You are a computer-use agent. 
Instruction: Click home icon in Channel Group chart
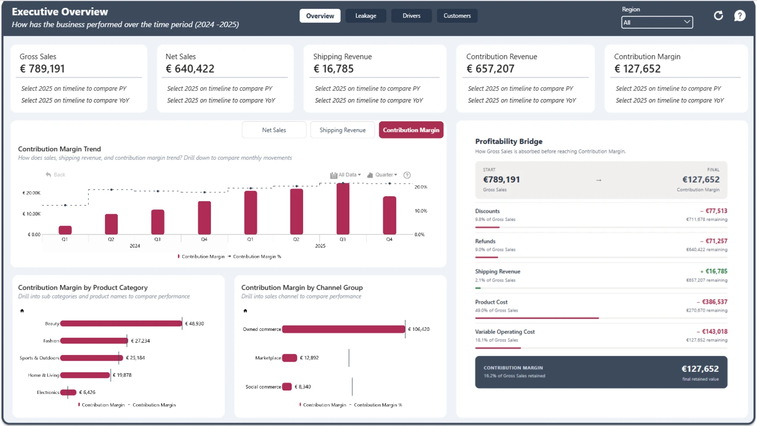[245, 311]
